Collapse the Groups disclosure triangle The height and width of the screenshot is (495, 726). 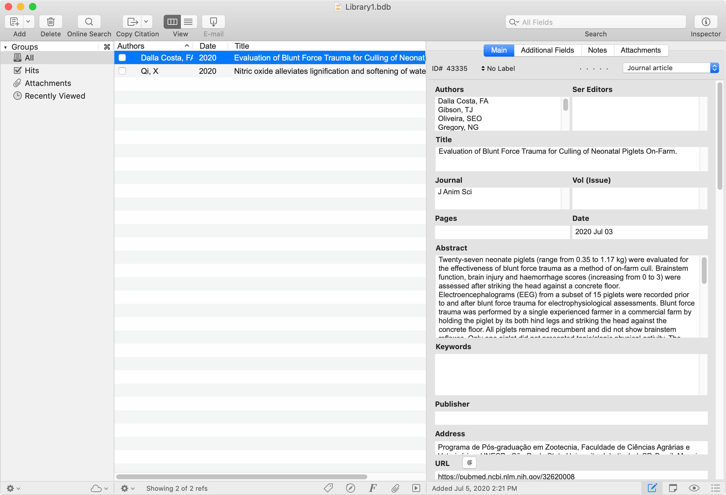click(5, 47)
